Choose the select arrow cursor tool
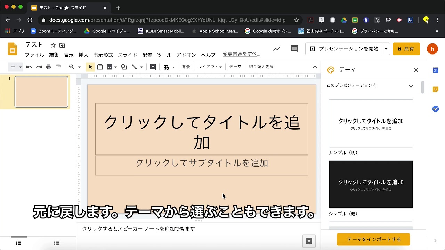 coord(90,67)
